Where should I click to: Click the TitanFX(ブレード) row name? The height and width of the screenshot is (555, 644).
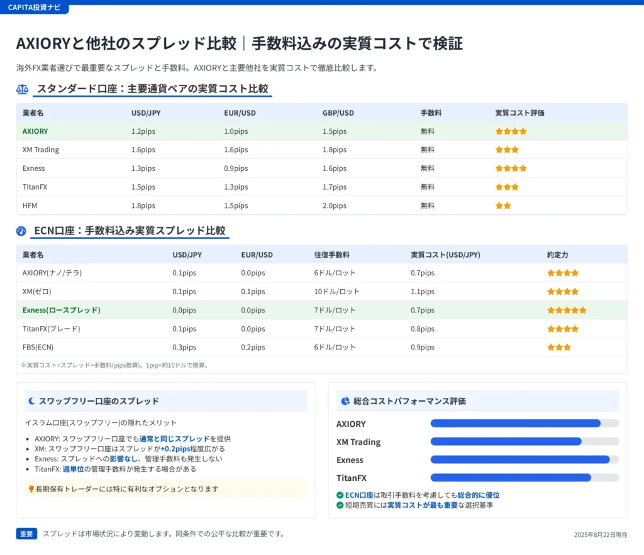52,329
